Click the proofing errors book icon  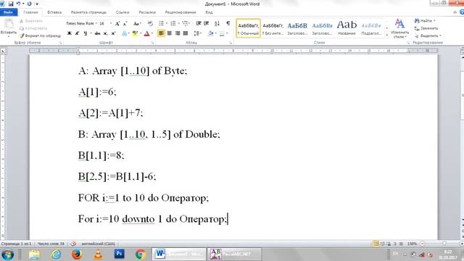coord(73,244)
